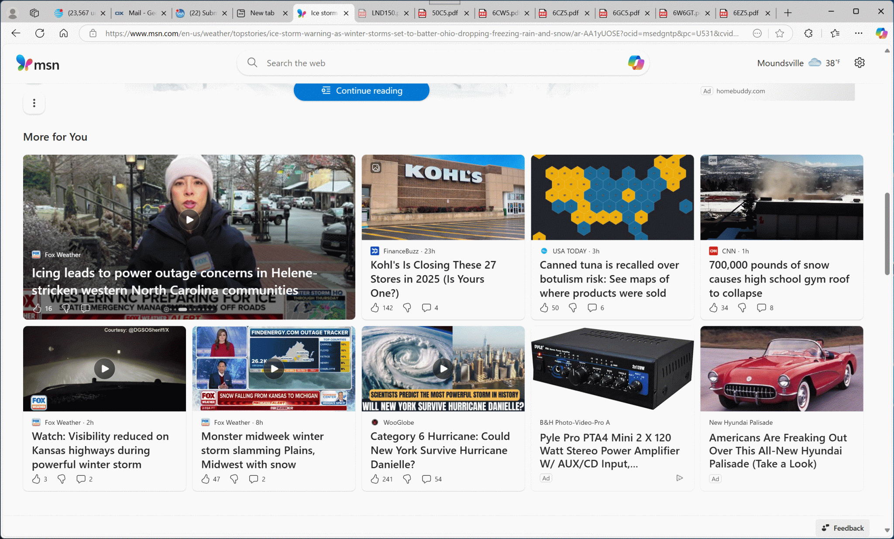
Task: Dislike the Kansas highways visibility article
Action: [62, 479]
